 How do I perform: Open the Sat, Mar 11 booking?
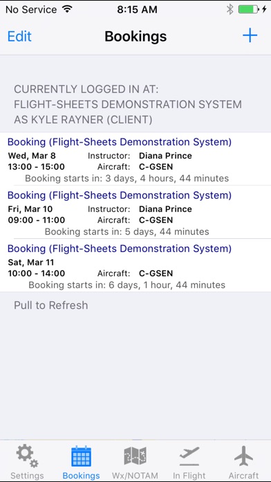[x=135, y=266]
